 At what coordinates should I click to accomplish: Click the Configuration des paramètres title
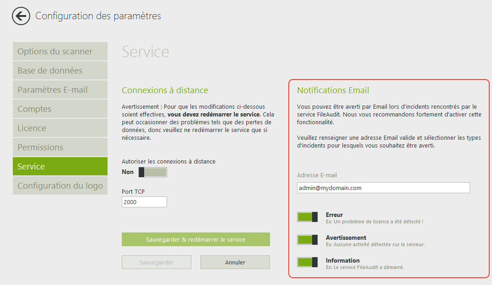pos(98,16)
